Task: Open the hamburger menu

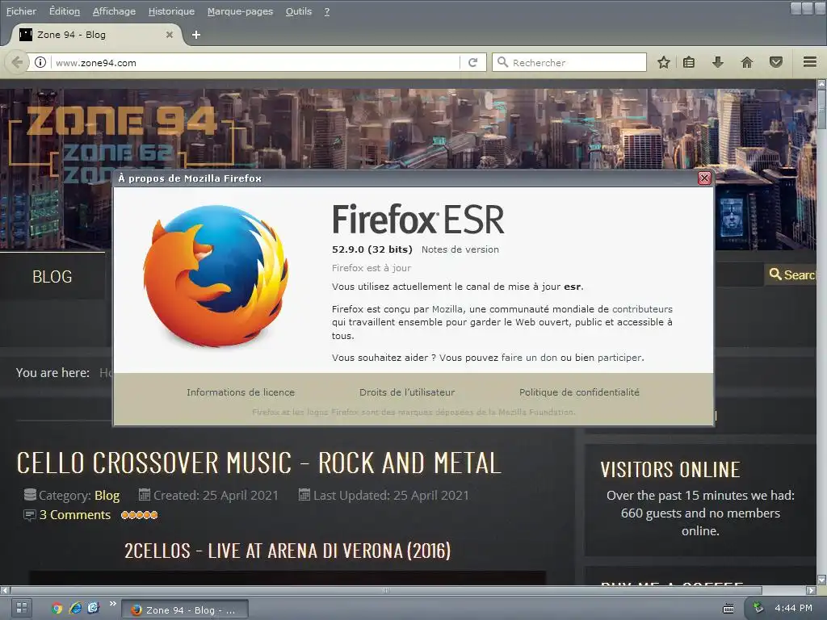Action: (x=810, y=62)
